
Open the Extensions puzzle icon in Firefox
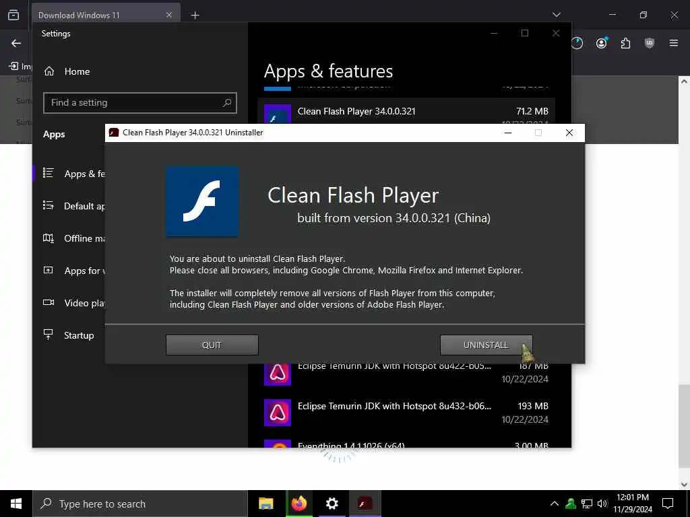pos(625,43)
